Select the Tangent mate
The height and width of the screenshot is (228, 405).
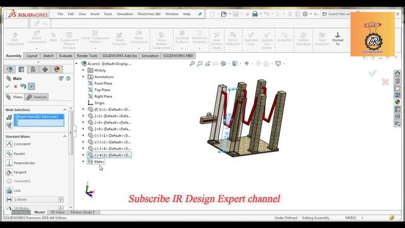click(x=16, y=172)
